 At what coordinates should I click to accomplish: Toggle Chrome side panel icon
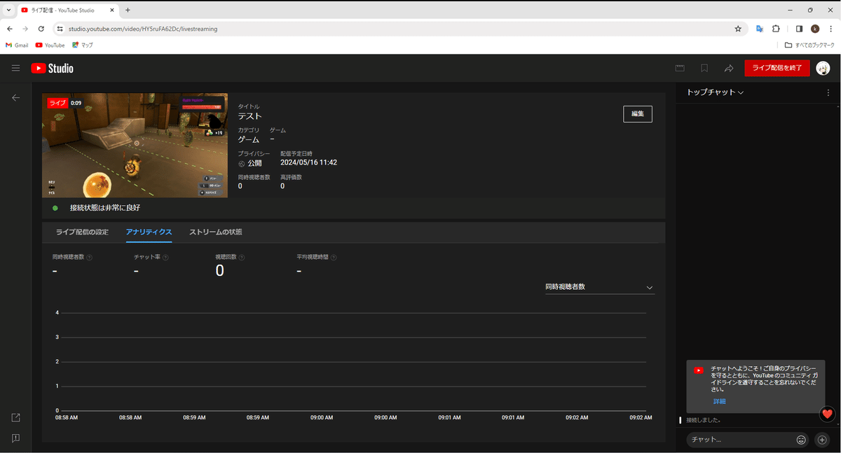click(799, 29)
